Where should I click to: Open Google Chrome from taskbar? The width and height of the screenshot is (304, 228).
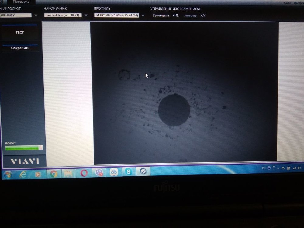point(54,174)
